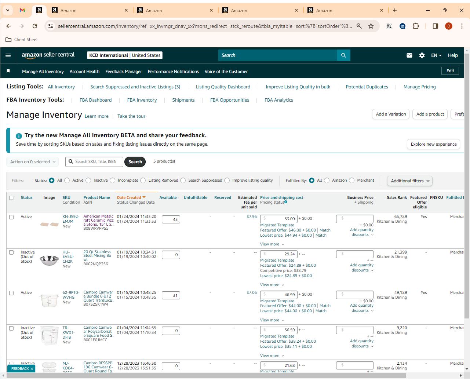Open the Chrome profile avatar

click(449, 26)
